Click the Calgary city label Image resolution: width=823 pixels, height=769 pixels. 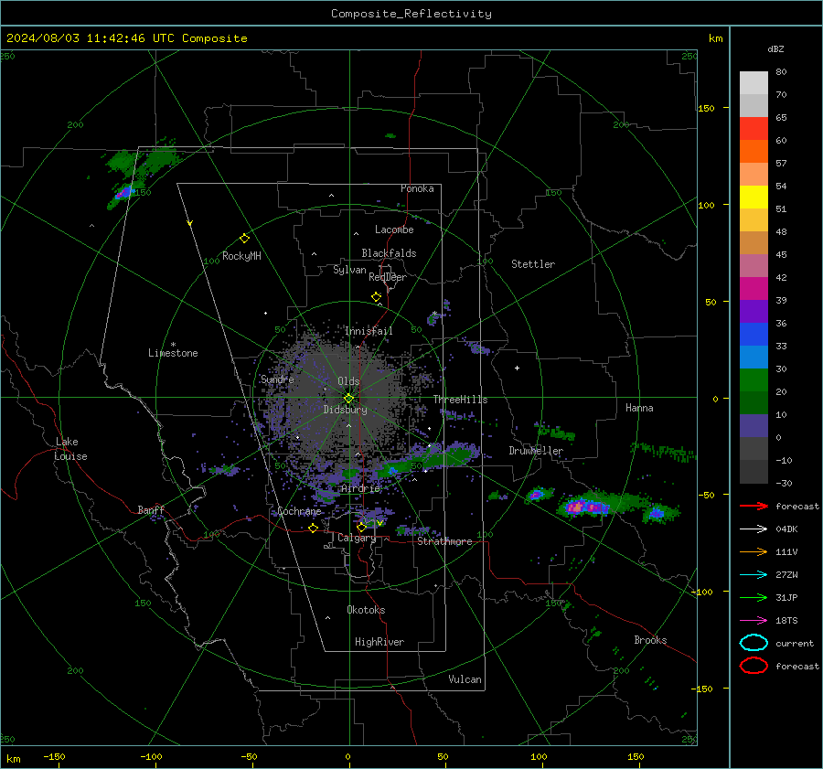tap(357, 538)
